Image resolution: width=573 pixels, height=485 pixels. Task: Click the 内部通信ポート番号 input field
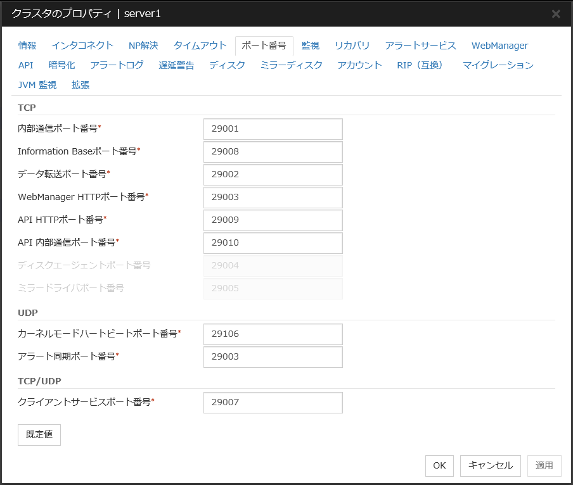tap(273, 129)
